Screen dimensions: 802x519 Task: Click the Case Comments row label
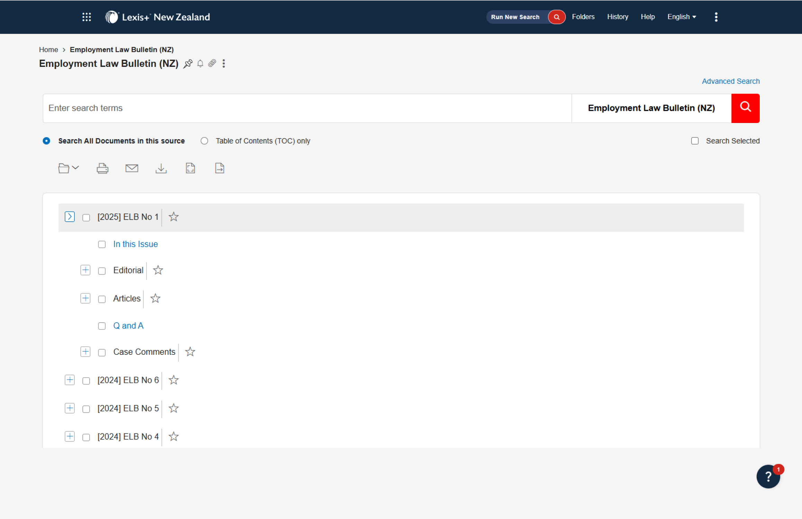[144, 352]
